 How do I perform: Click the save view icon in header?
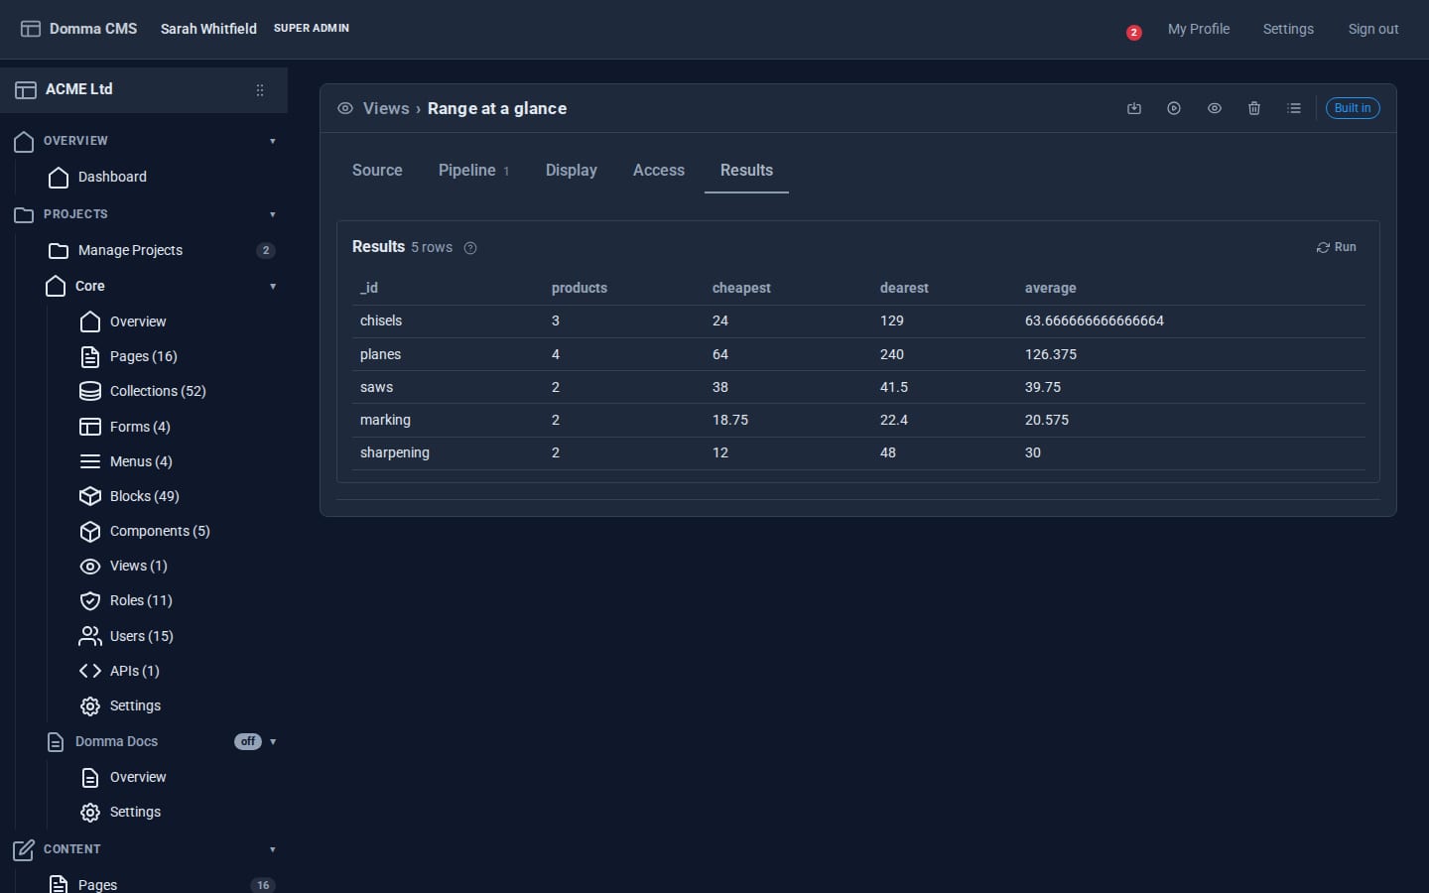[1134, 108]
